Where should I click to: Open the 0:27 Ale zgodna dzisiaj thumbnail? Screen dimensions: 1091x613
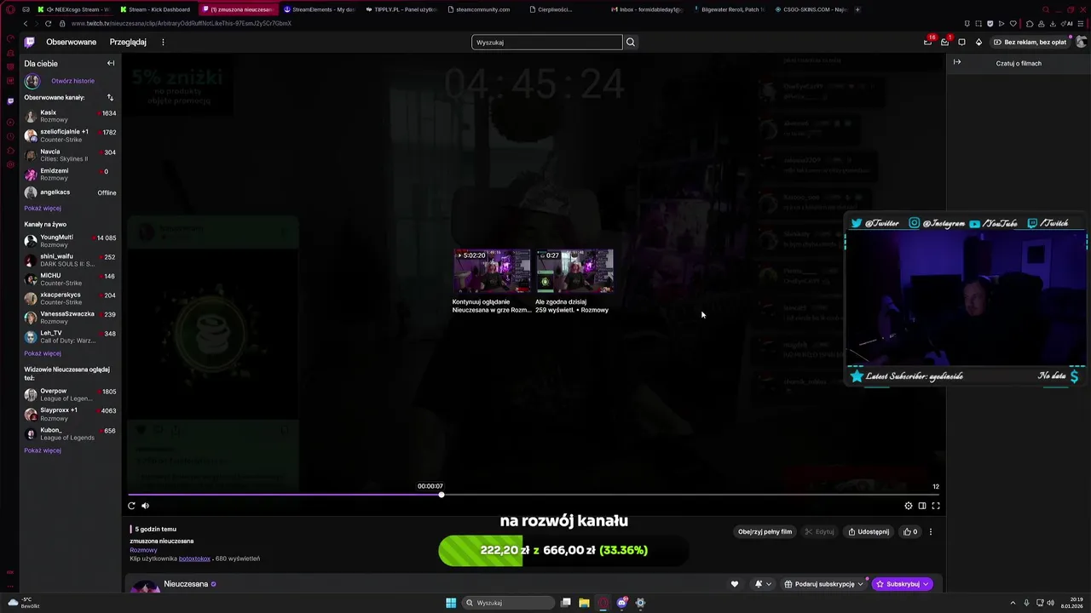click(574, 271)
